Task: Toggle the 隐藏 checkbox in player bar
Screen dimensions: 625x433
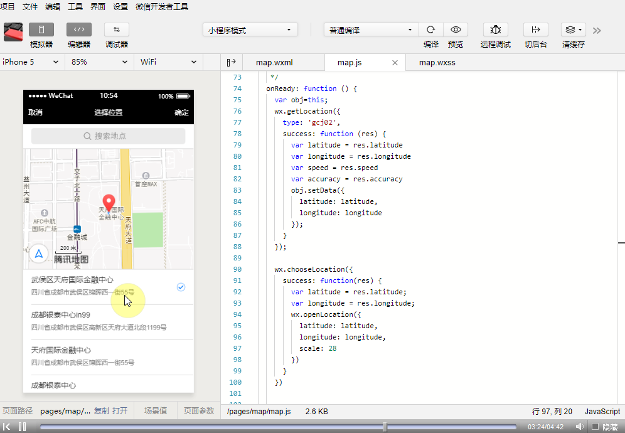Action: [x=595, y=427]
